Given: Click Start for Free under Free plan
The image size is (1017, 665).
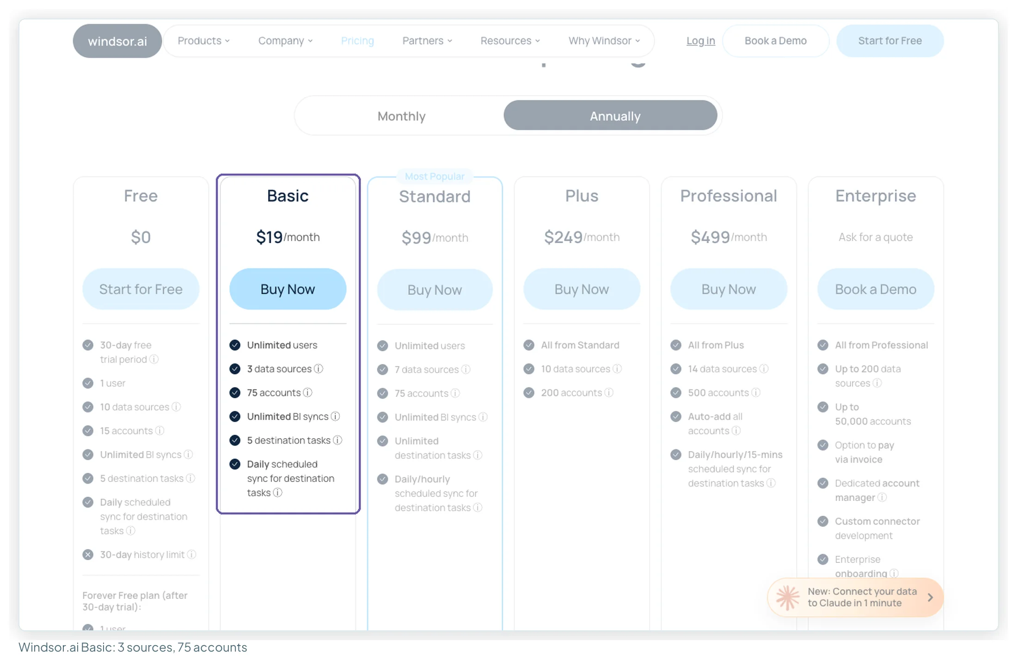Looking at the screenshot, I should [141, 289].
